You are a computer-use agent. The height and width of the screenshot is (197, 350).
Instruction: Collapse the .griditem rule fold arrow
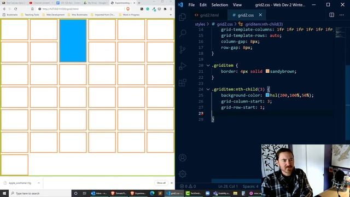pyautogui.click(x=208, y=66)
